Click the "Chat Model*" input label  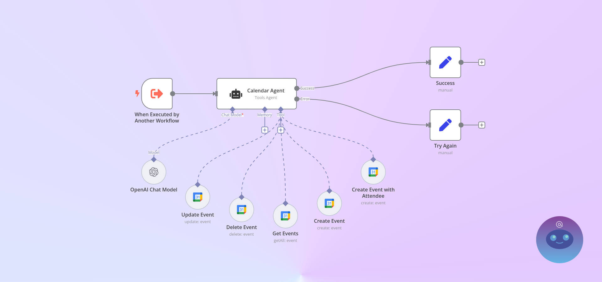[x=232, y=115]
